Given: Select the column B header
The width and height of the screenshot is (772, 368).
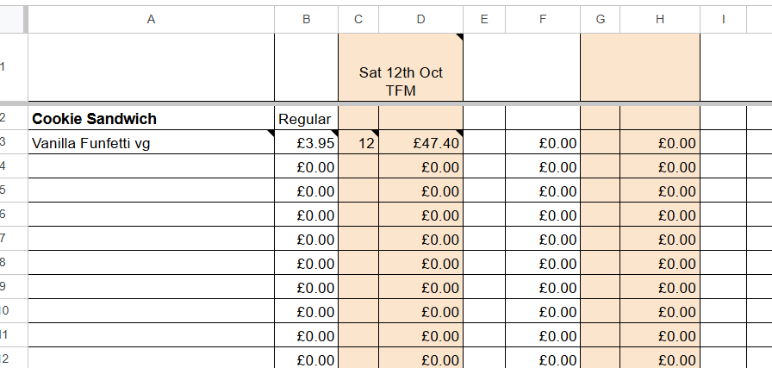Looking at the screenshot, I should tap(306, 19).
